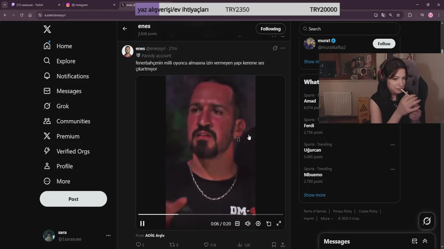This screenshot has width=444, height=249.
Task: Click the Premium X icon
Action: 47,136
